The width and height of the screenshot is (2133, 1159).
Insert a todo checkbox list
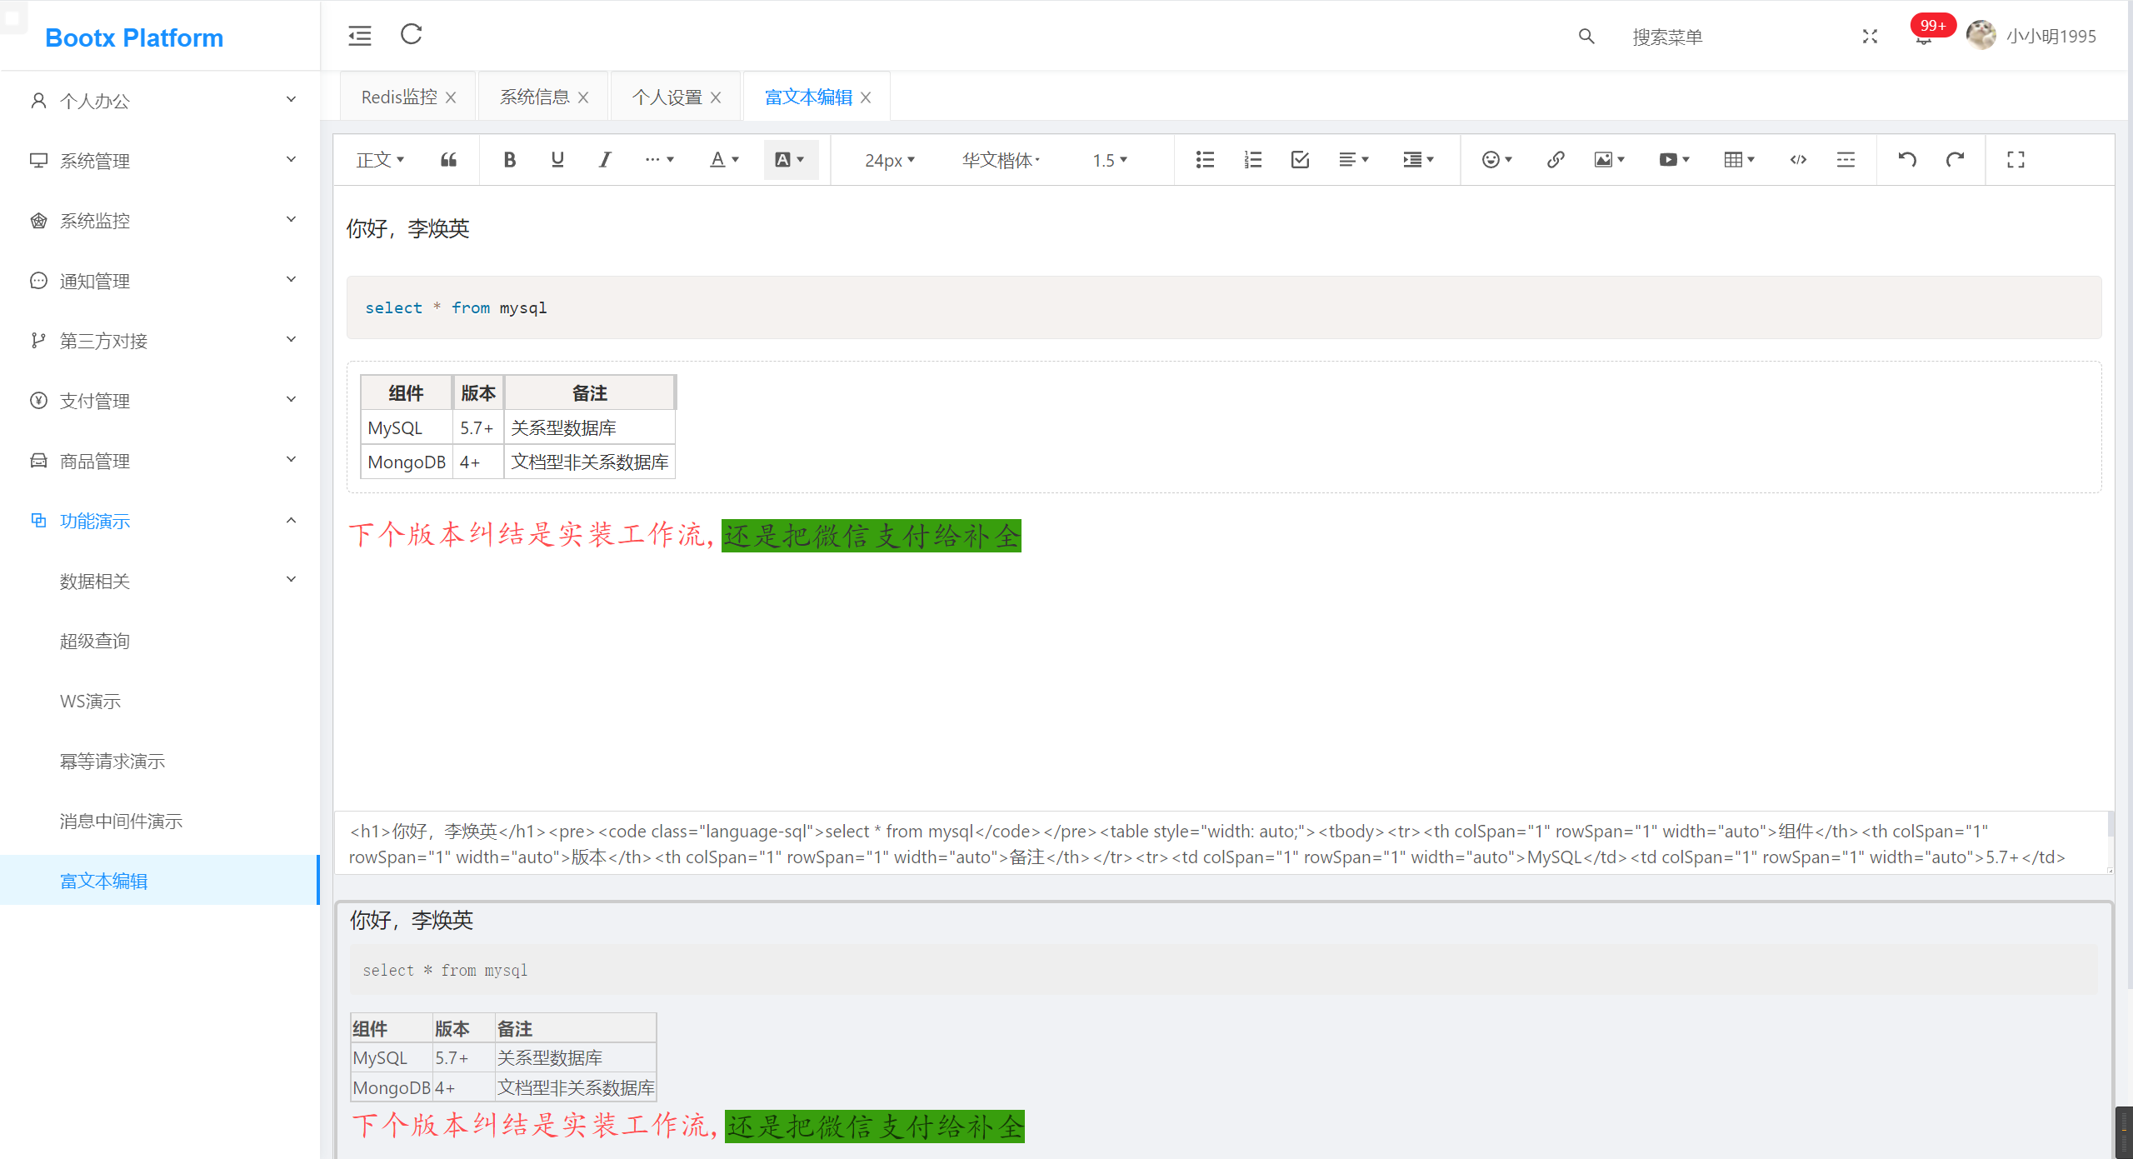(x=1300, y=160)
